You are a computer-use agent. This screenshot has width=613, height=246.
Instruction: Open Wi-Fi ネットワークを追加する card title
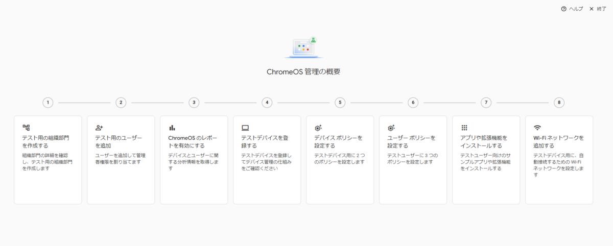558,141
